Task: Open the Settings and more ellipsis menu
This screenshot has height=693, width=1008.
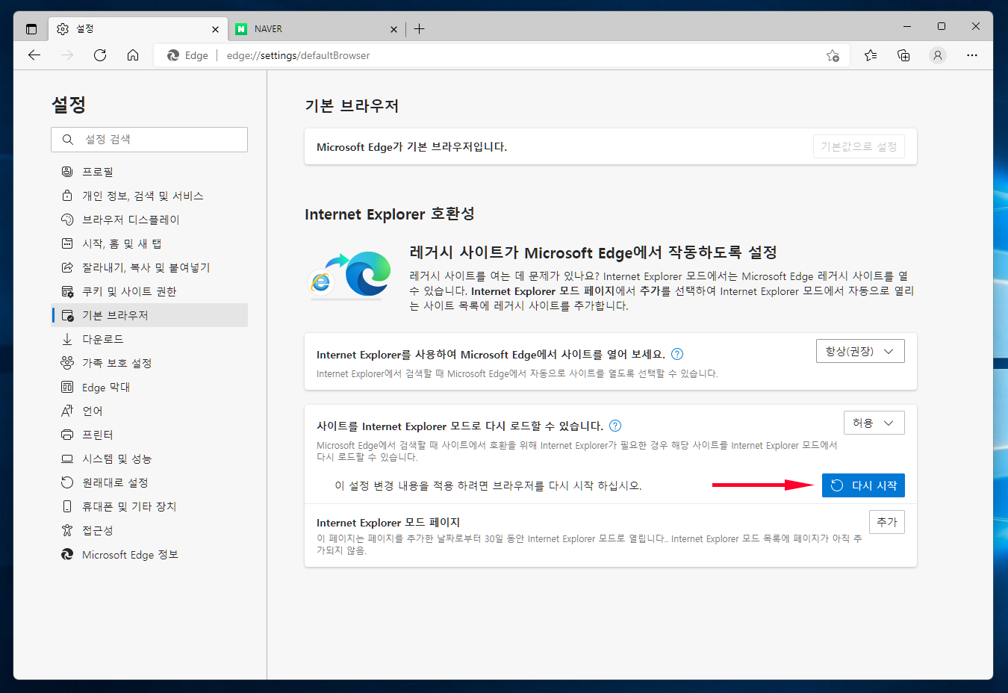Action: 971,55
